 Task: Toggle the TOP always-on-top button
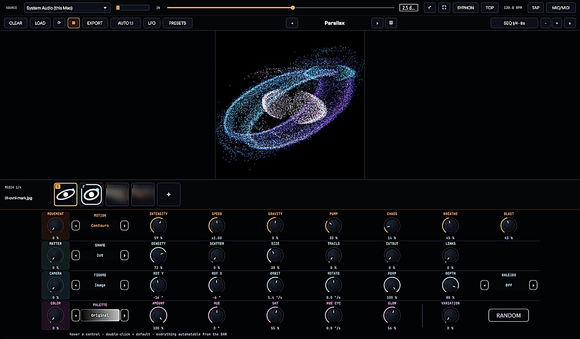(x=490, y=8)
